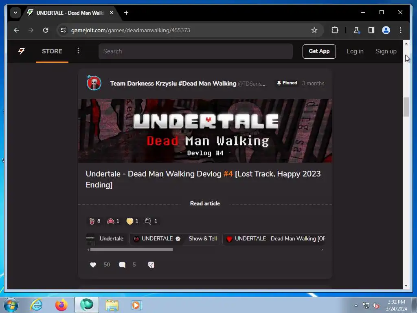Open the Log in link
This screenshot has height=313, width=417.
pos(355,51)
